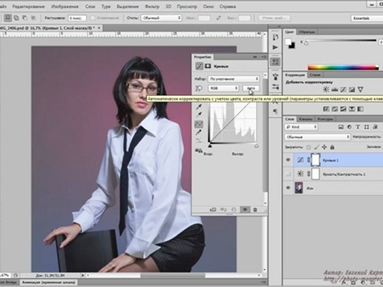
Task: Click the Curves adjustment icon in Properties header
Action: click(199, 66)
